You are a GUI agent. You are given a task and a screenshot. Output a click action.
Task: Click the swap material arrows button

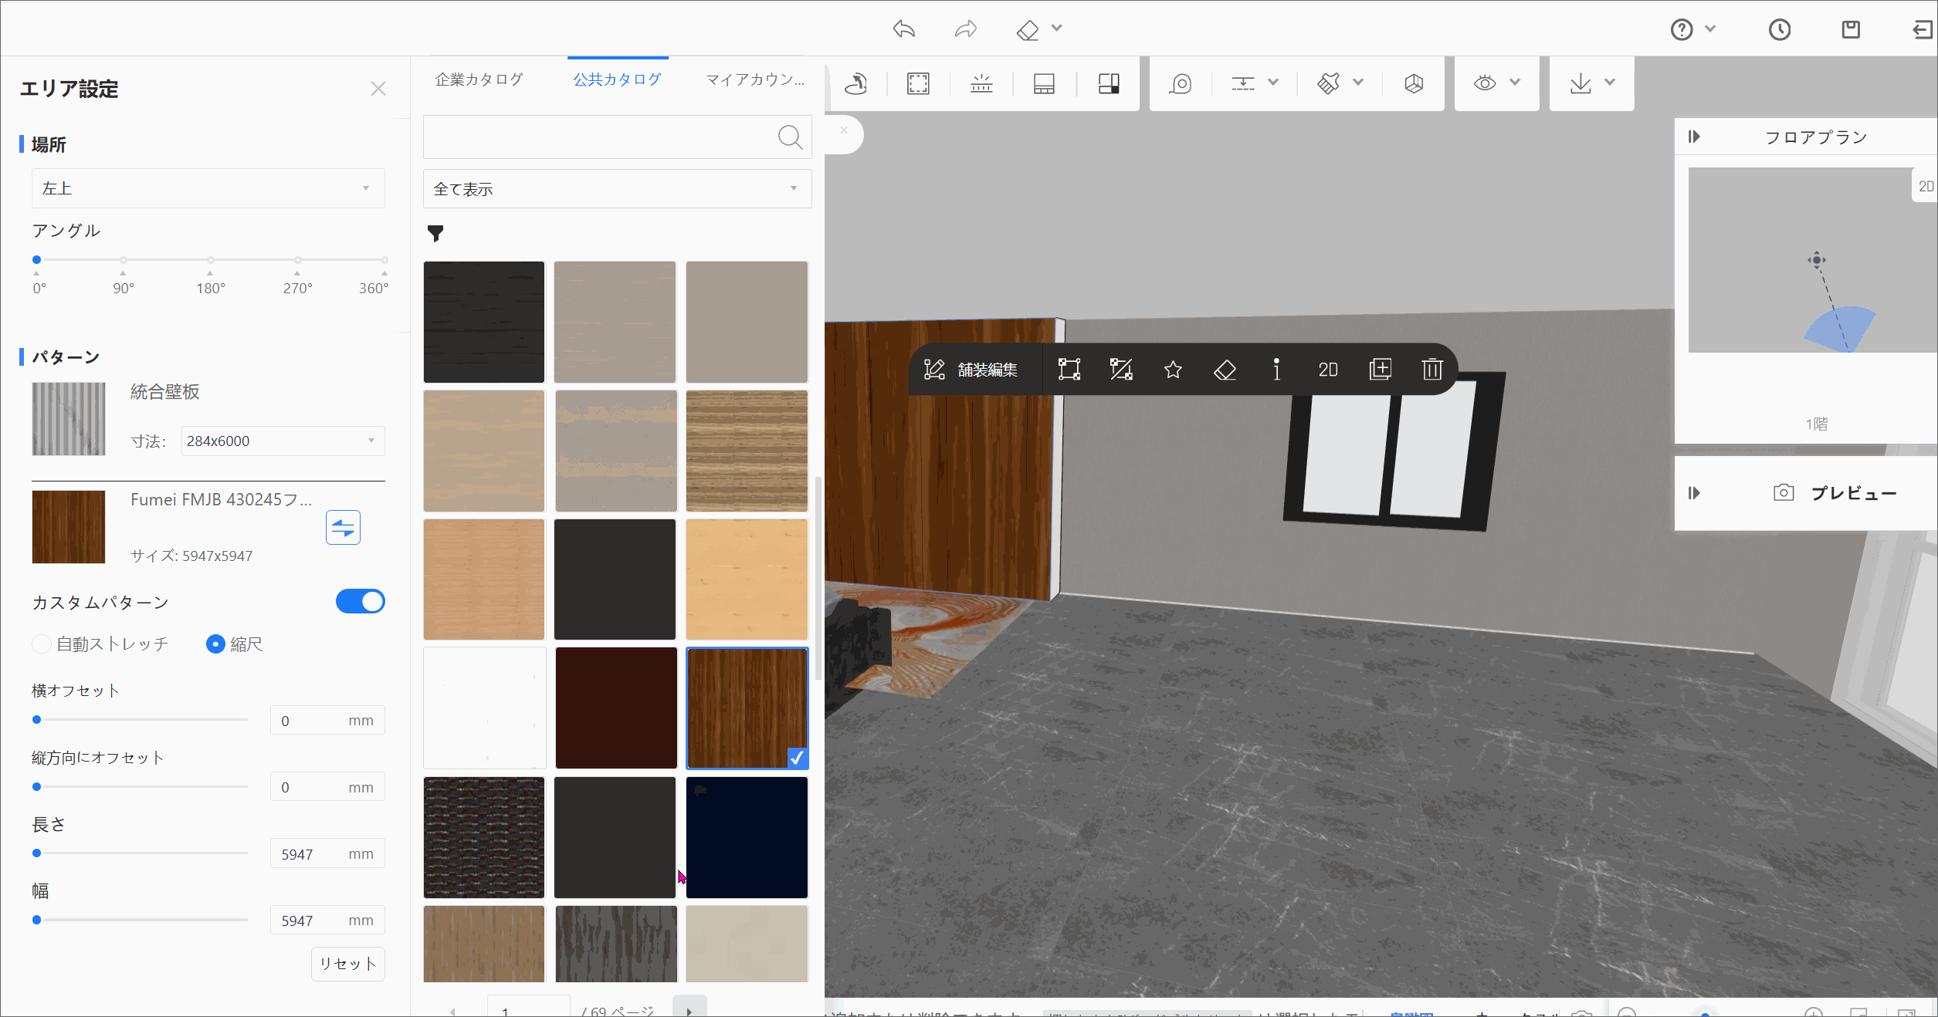pos(343,528)
